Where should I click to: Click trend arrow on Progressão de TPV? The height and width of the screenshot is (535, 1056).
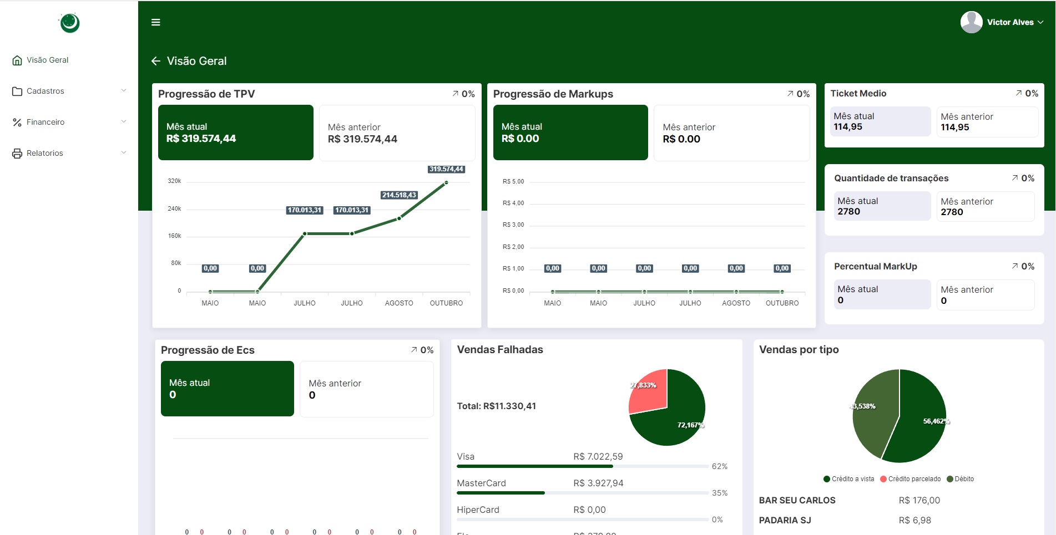pos(456,94)
